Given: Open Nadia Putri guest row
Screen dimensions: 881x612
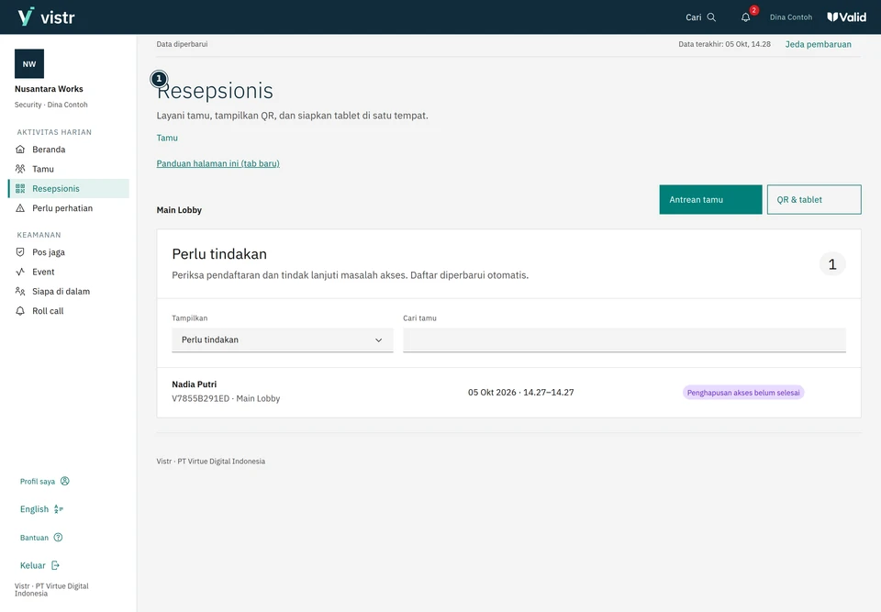Looking at the screenshot, I should click(509, 393).
